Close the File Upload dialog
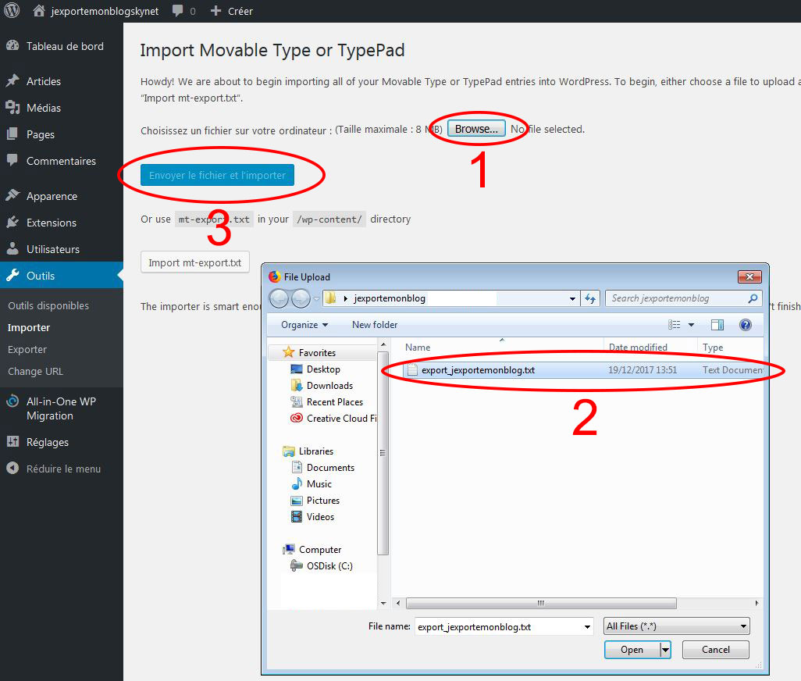Viewport: 801px width, 681px height. point(749,277)
